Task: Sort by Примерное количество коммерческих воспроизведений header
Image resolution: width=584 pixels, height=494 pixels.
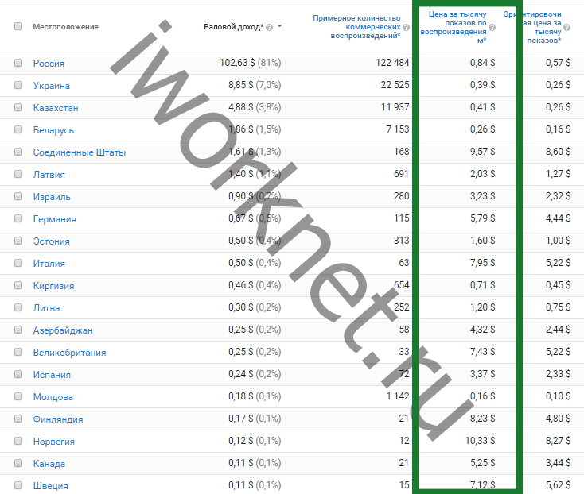Action: click(356, 26)
